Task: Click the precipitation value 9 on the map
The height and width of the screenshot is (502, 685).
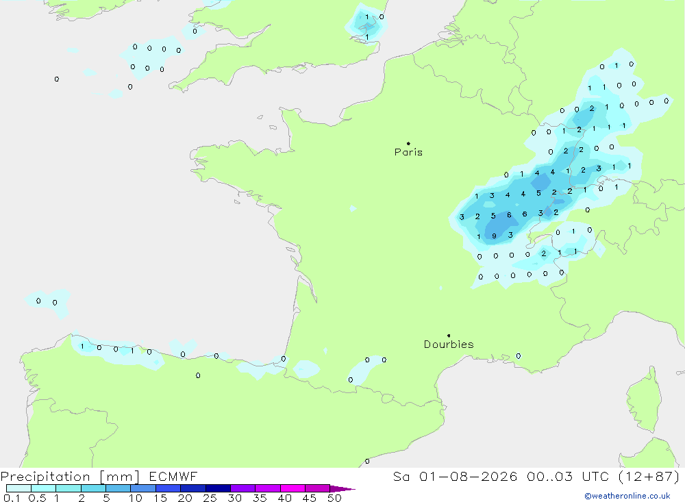Action: [x=494, y=236]
